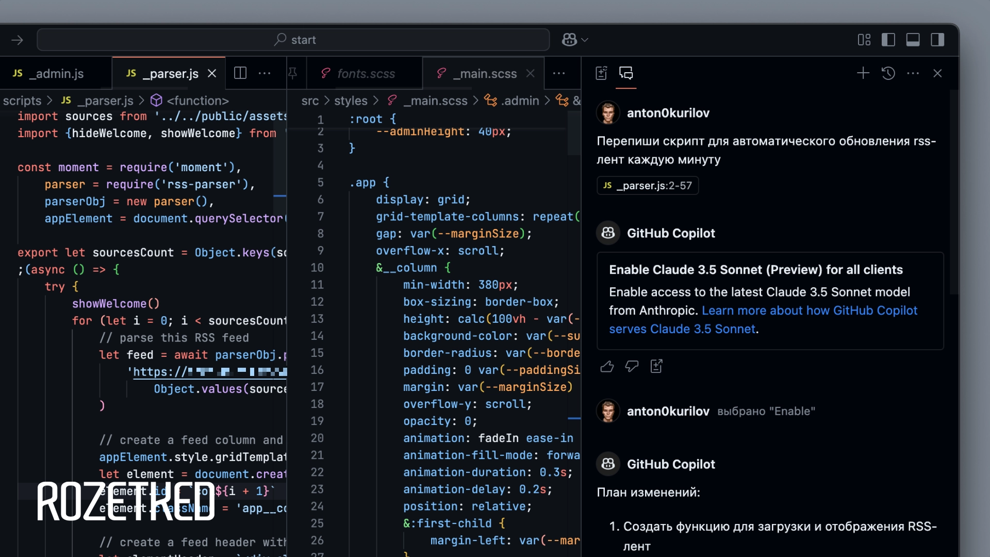Click 'scripts' breadcrumb segment
The width and height of the screenshot is (990, 557).
point(22,101)
